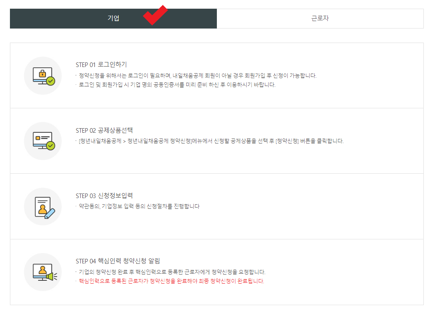Click the line 약관동의, 기업정보 입력 등의 신청절차를 진행합니다
The image size is (430, 313).
(139, 206)
